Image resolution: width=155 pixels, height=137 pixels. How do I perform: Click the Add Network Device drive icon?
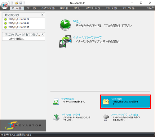pyautogui.click(x=106, y=117)
